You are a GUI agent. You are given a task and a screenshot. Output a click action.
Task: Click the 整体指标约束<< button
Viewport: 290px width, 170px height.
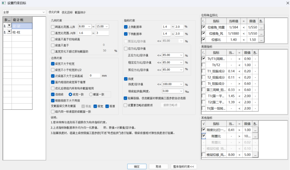click(x=184, y=166)
